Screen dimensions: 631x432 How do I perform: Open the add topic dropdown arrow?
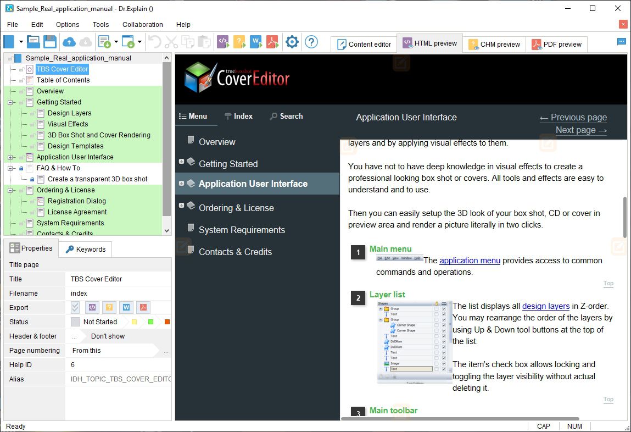(x=116, y=42)
